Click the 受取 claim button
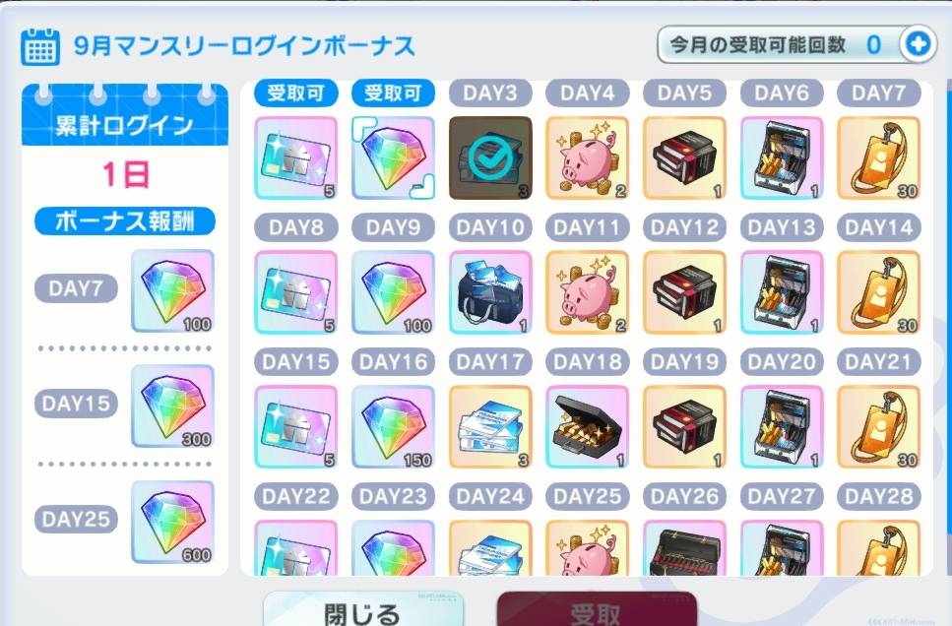This screenshot has width=952, height=626. 597,609
